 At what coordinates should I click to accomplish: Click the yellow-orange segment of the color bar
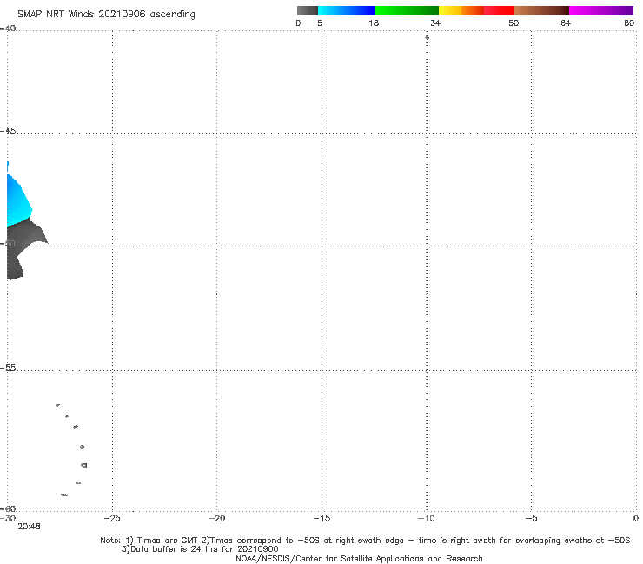461,10
